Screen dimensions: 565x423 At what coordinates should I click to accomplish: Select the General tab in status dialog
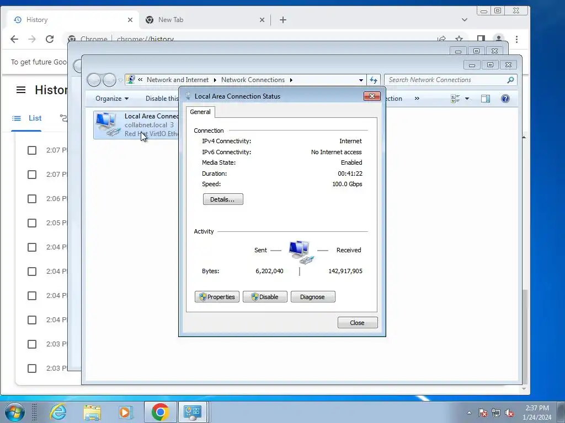(200, 112)
